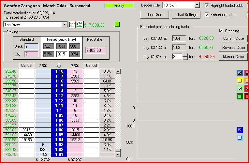Untick the Greening checkbox

click(x=221, y=31)
